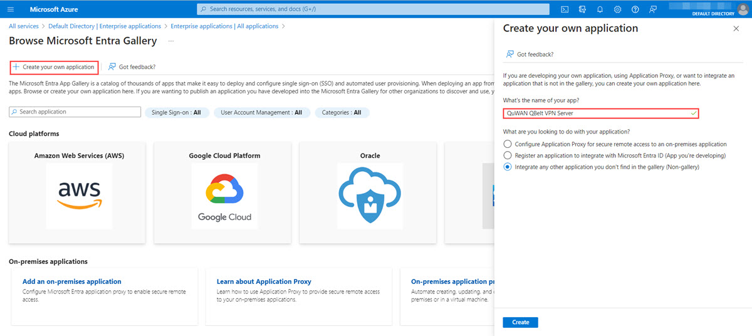This screenshot has width=752, height=336.
Task: Select Integrate any other application (Non-gallery) option
Action: click(508, 167)
